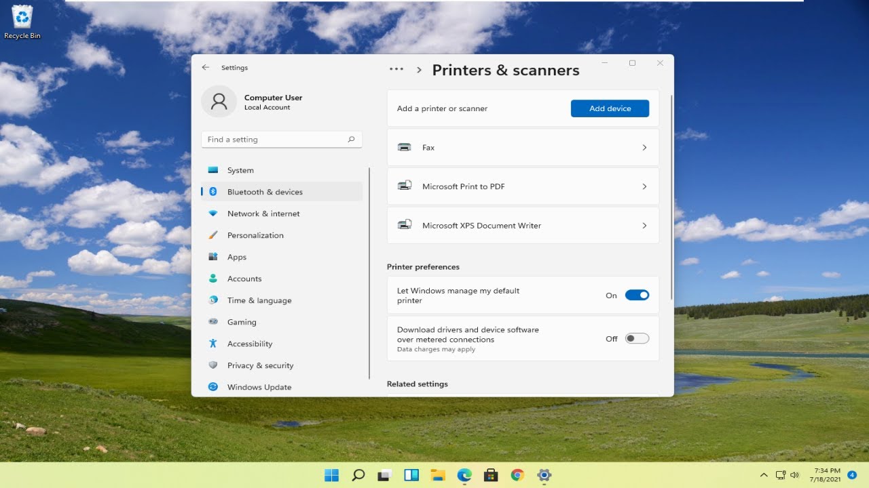This screenshot has height=488, width=869.
Task: Click the Time & language globe icon
Action: (x=213, y=300)
